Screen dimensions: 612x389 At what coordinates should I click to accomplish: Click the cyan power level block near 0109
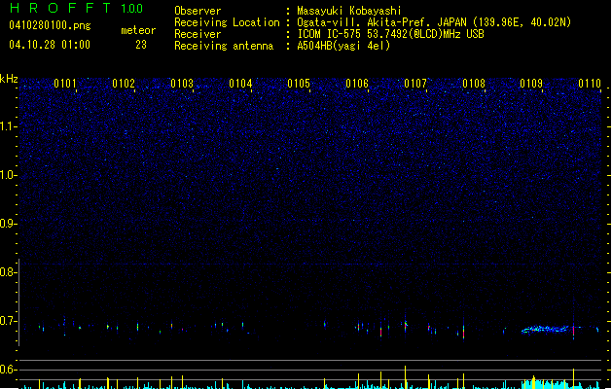[547, 384]
